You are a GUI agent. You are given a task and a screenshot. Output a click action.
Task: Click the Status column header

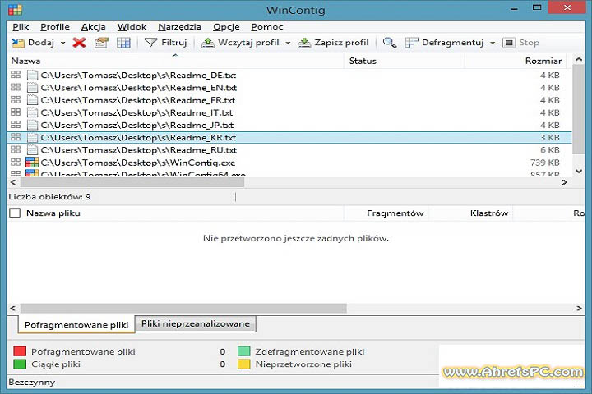(405, 61)
